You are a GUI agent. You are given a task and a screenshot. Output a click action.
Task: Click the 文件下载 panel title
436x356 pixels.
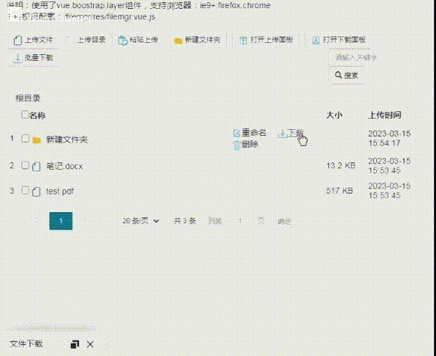(26, 344)
